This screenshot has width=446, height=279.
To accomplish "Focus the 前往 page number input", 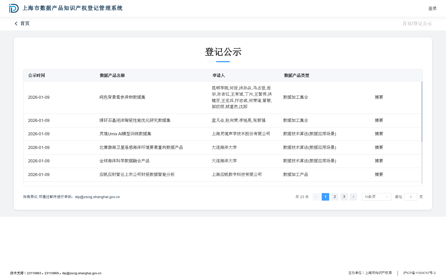I will point(411,197).
